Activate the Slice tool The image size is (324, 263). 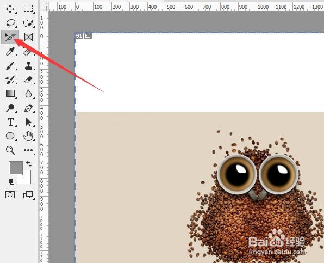click(x=10, y=37)
